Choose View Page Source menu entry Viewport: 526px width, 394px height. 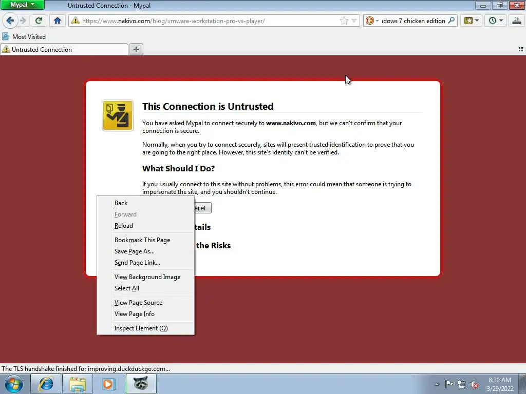click(x=145, y=303)
